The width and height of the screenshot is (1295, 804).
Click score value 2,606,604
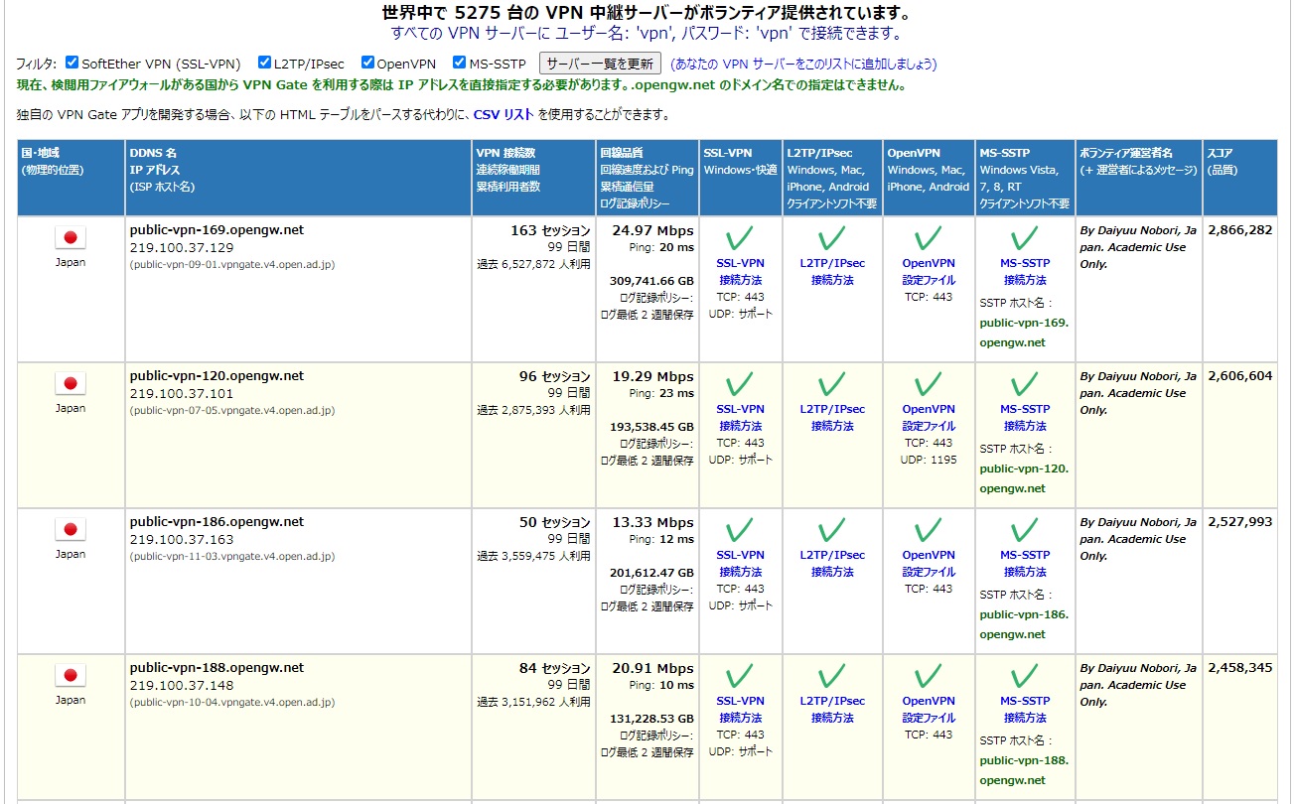1239,376
